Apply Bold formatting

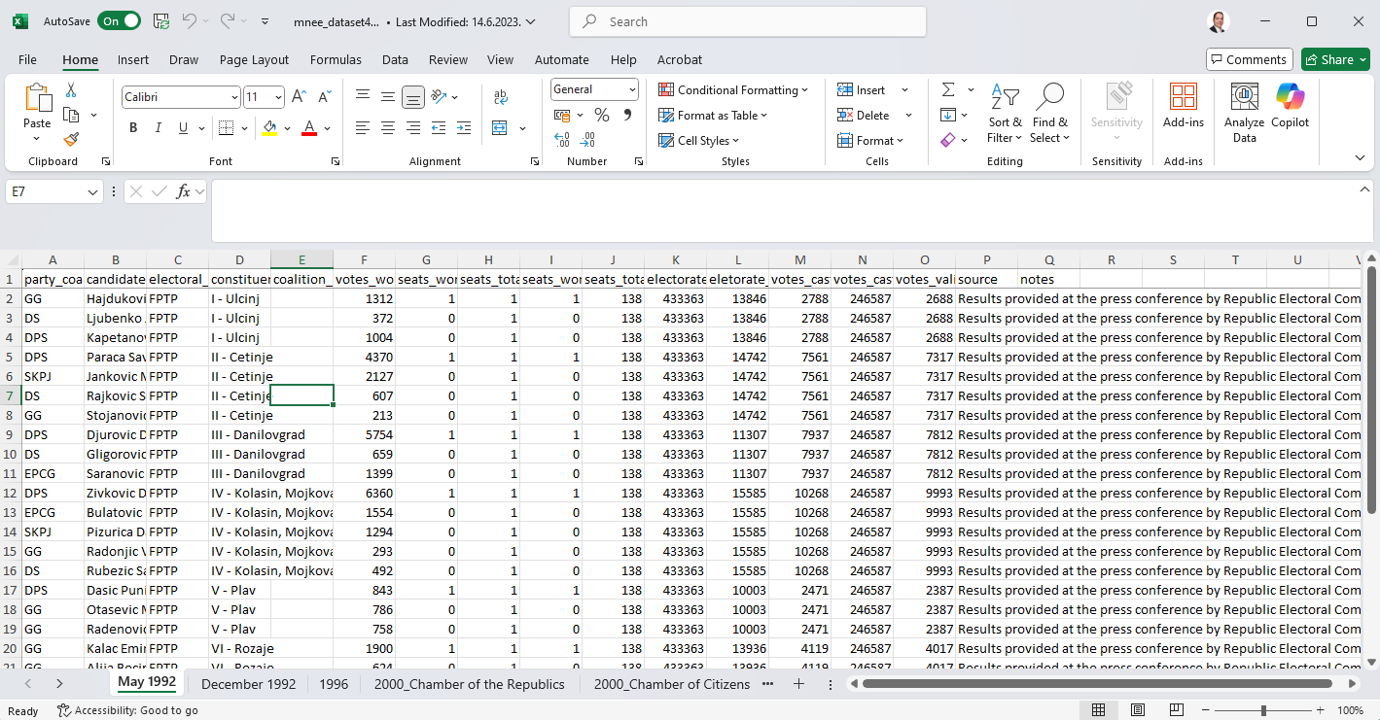[133, 128]
